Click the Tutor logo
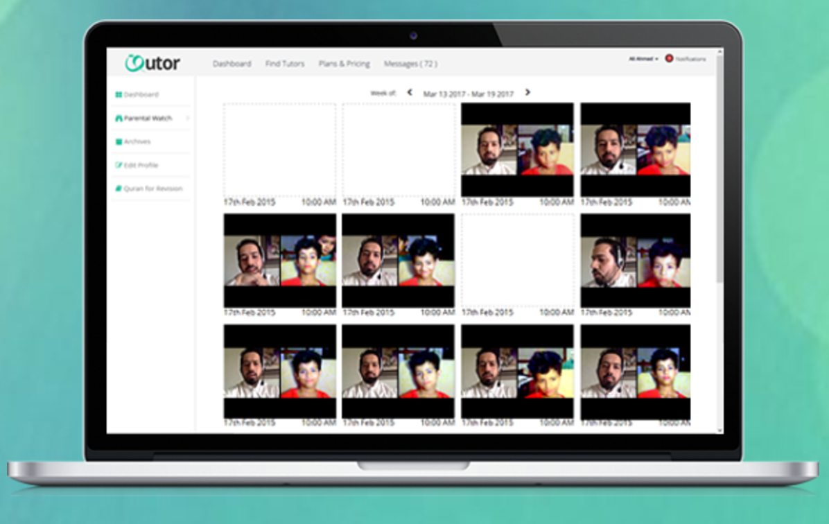Screen dimensions: 829x524 [150, 62]
